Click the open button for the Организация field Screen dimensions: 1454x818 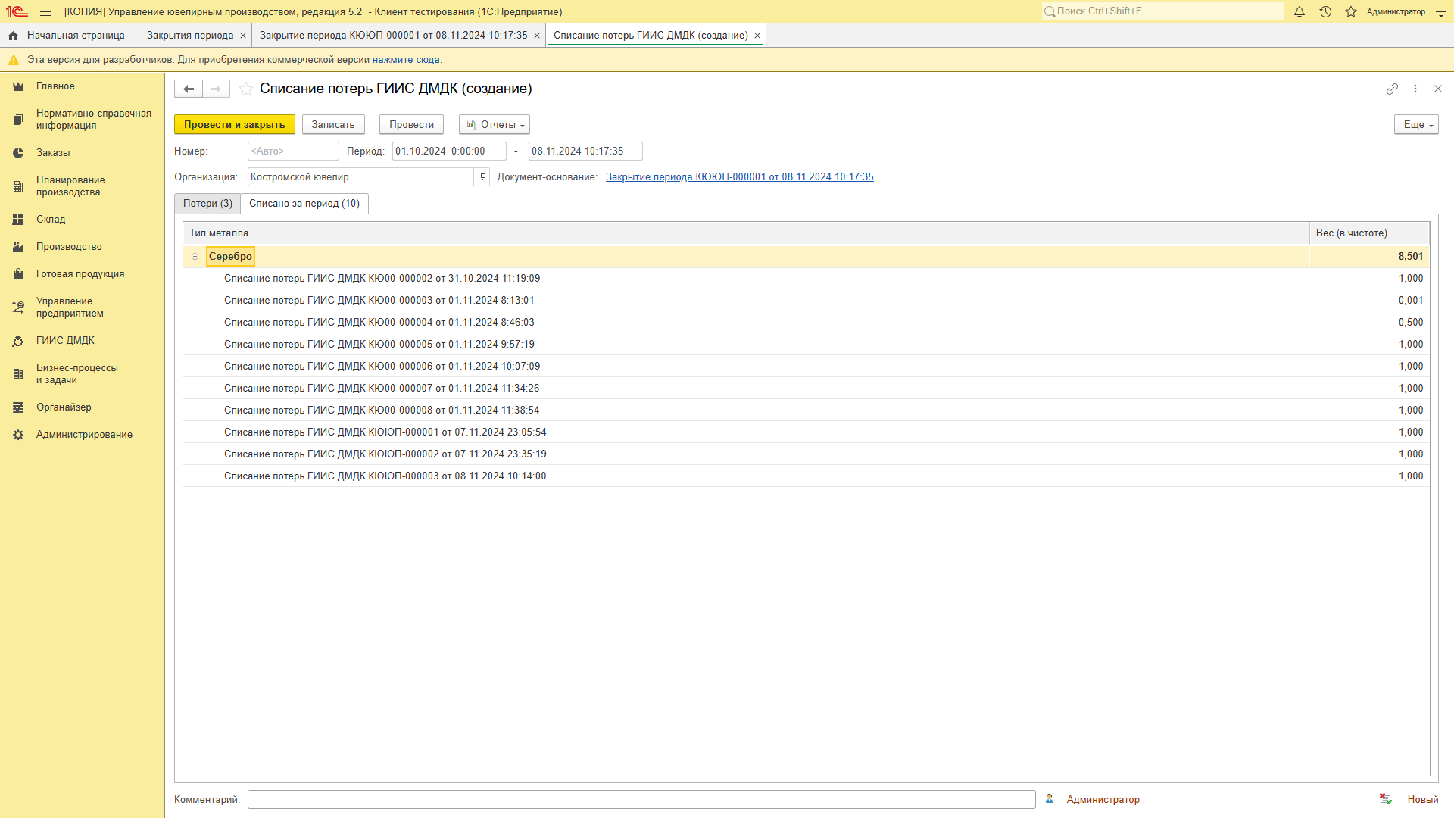coord(482,177)
